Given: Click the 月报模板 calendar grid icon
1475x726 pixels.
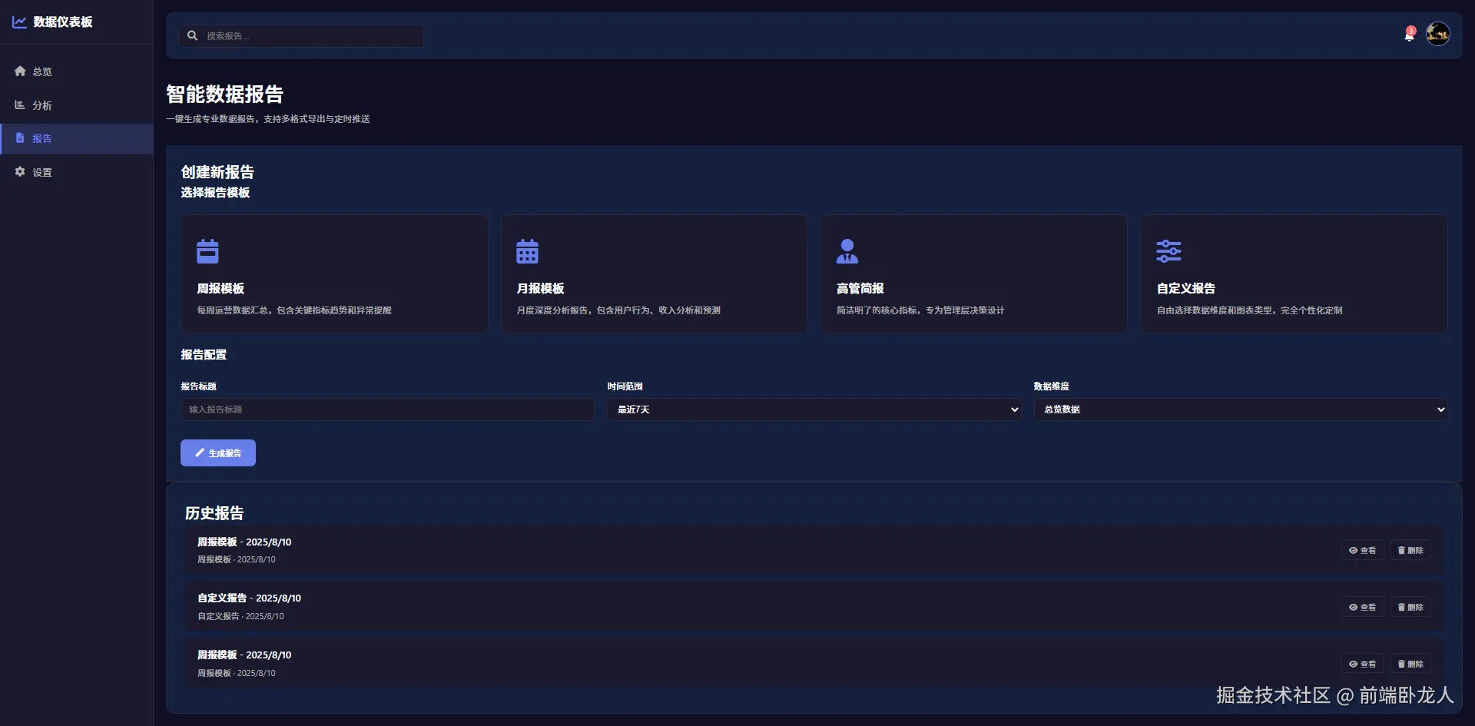Looking at the screenshot, I should pyautogui.click(x=527, y=251).
